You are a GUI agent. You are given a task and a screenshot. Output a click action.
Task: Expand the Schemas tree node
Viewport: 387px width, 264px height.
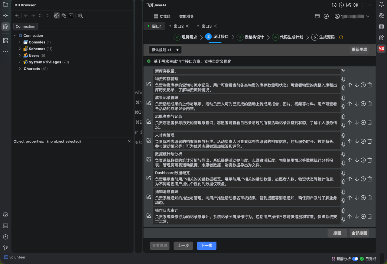coord(20,49)
